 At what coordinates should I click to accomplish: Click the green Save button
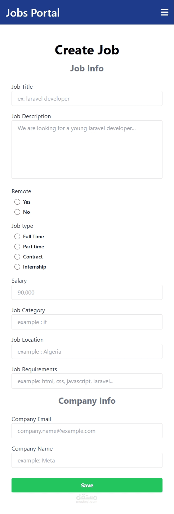[87, 485]
